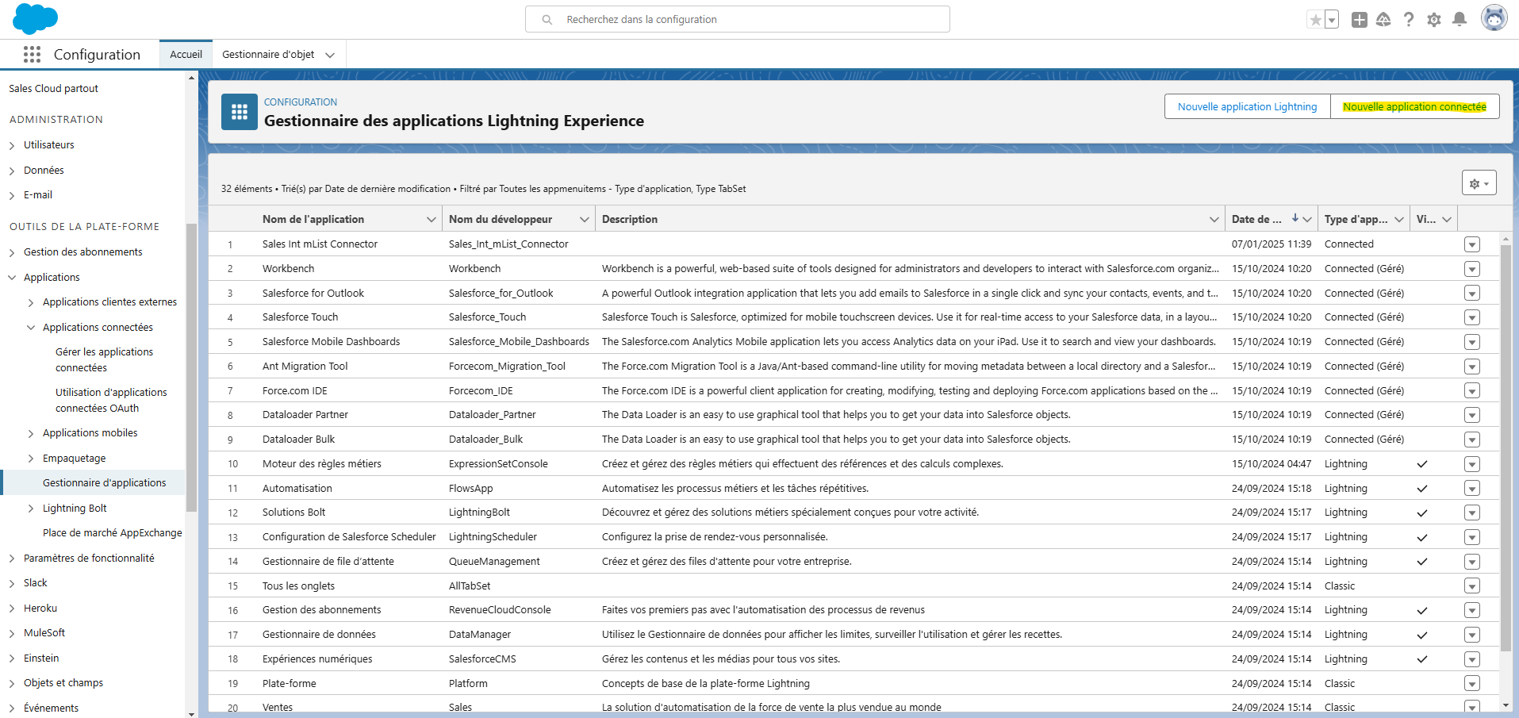
Task: Open row actions for Workbench
Action: coord(1472,269)
